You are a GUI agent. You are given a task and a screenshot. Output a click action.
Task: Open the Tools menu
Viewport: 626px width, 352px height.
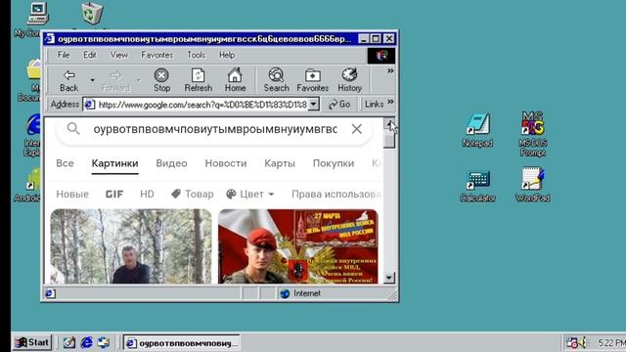[x=196, y=55]
